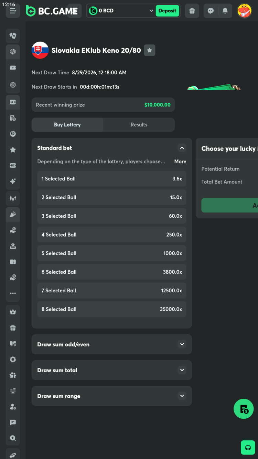Open the 0 BCD currency dropdown

pos(121,11)
